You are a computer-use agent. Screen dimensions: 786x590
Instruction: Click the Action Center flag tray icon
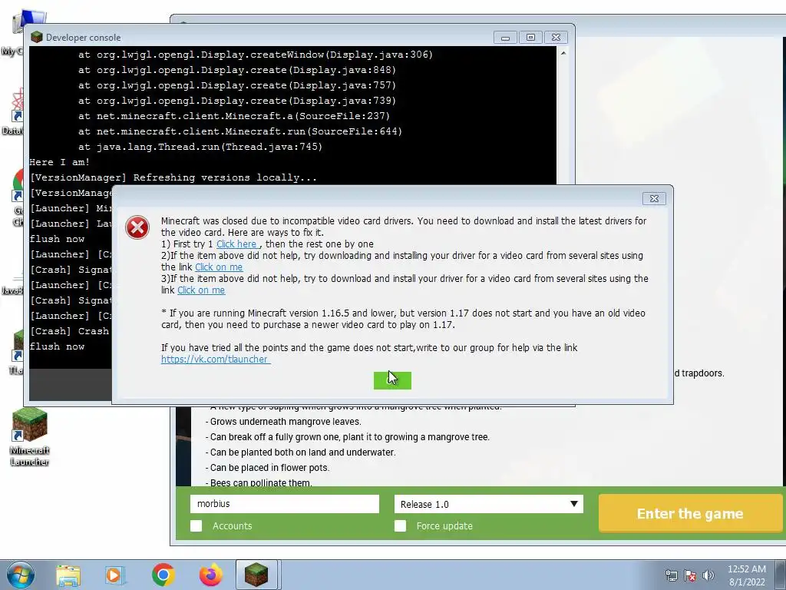690,575
